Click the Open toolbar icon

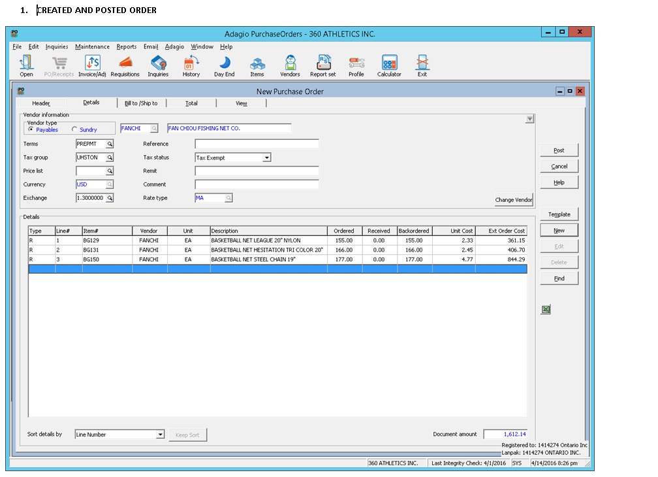(x=26, y=65)
